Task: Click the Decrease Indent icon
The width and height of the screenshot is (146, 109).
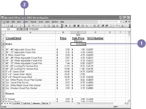Action: [x=103, y=26]
